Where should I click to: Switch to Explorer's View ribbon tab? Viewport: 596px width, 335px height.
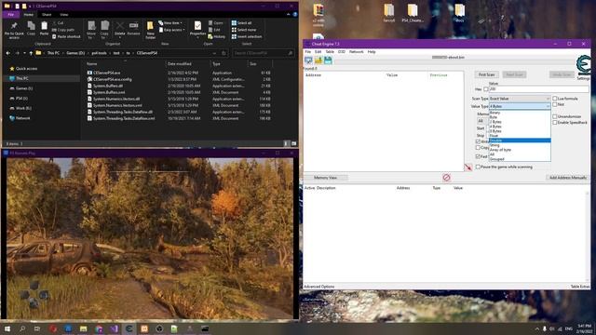click(x=64, y=15)
